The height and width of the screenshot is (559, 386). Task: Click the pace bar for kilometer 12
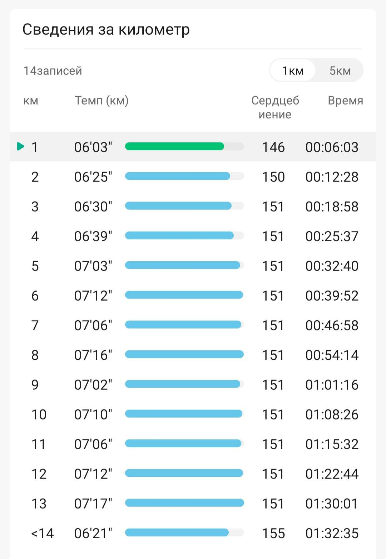184,473
